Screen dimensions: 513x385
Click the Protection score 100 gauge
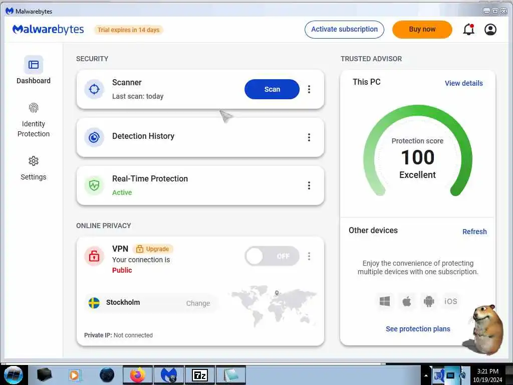[x=417, y=151]
